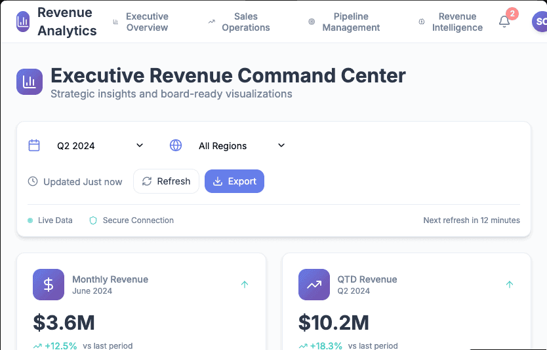547x350 pixels.
Task: Click the Monthly Revenue dollar sign icon
Action: point(49,285)
